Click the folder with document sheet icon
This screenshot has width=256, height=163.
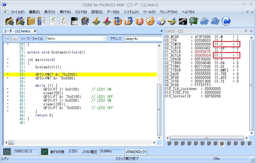[42, 21]
